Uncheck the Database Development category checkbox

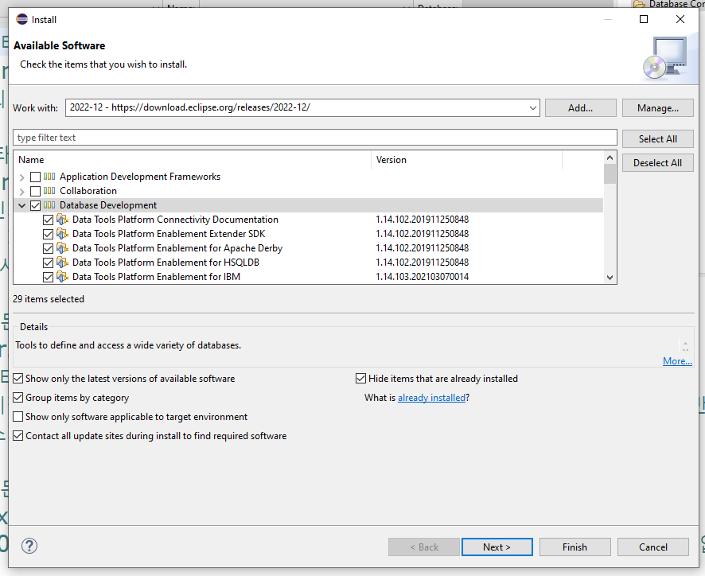[x=36, y=205]
